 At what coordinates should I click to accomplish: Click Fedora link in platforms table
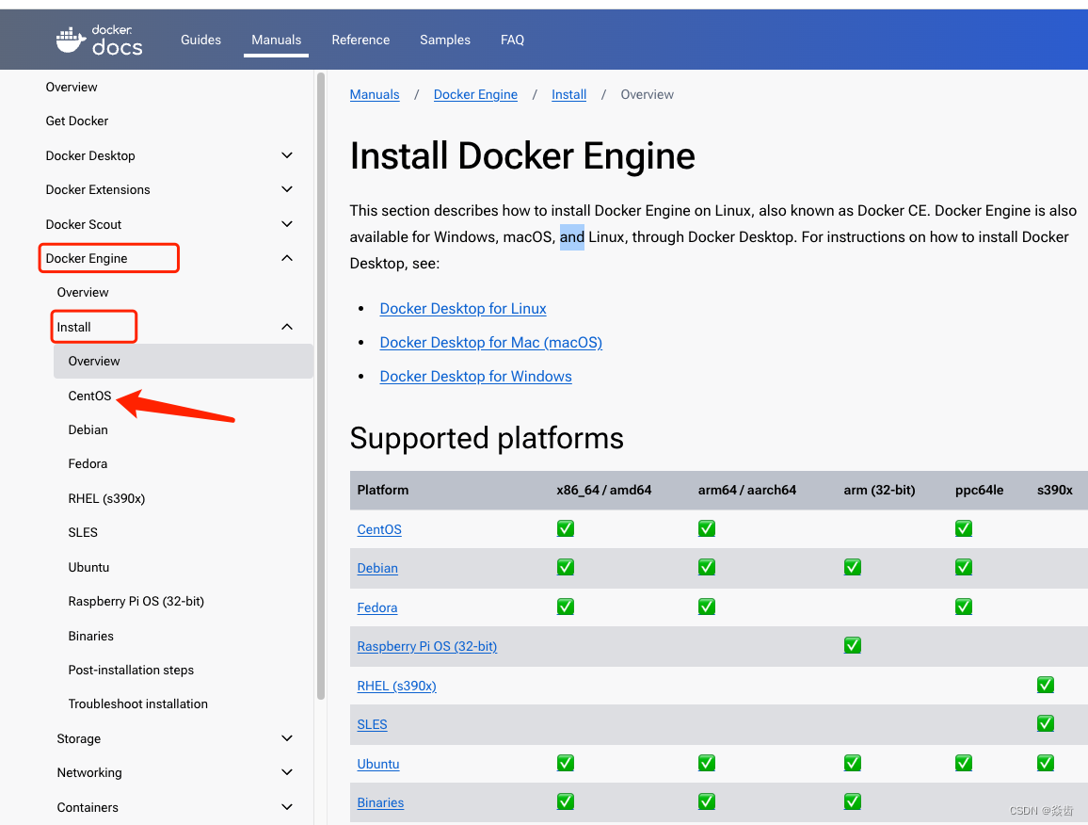(x=376, y=607)
